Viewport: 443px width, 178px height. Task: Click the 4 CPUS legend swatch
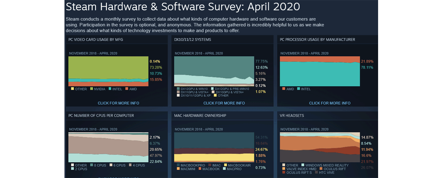[x=130, y=165]
